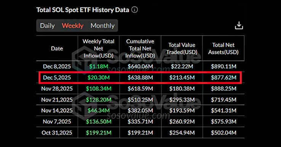Click the $510.25M cumulative inflow value
The image size is (281, 147).
tap(140, 100)
